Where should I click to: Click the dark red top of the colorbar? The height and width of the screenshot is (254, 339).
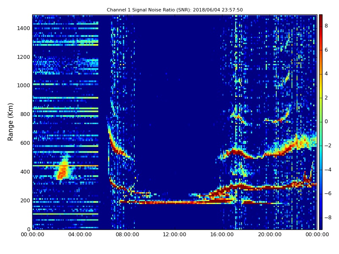(321, 18)
